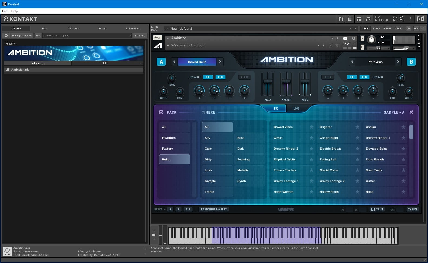Image resolution: width=428 pixels, height=263 pixels.
Task: Toggle layer B FX bypass
Action: tap(352, 77)
